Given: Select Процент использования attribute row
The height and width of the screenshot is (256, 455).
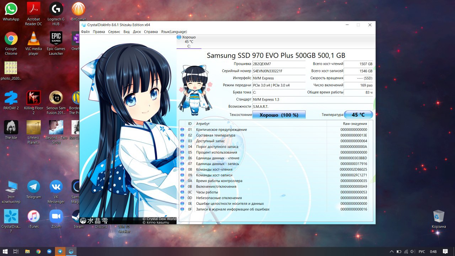Looking at the screenshot, I should tap(274, 153).
